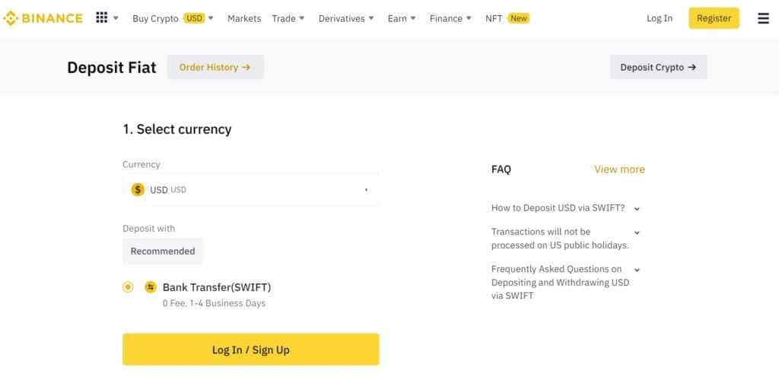
Task: Click the Bank Transfer SWIFT icon
Action: (x=151, y=287)
